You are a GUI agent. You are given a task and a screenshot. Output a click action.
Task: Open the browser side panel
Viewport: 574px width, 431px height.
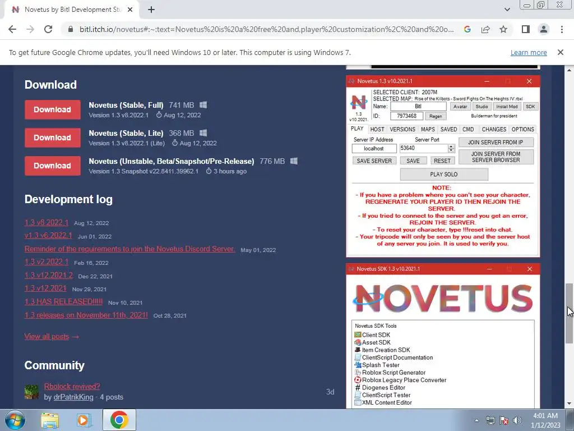[525, 29]
